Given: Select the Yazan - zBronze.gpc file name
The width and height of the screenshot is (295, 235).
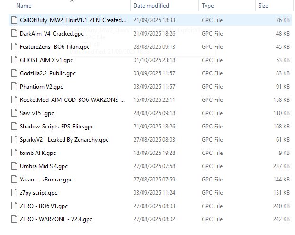Looking at the screenshot, I should pos(46,180).
